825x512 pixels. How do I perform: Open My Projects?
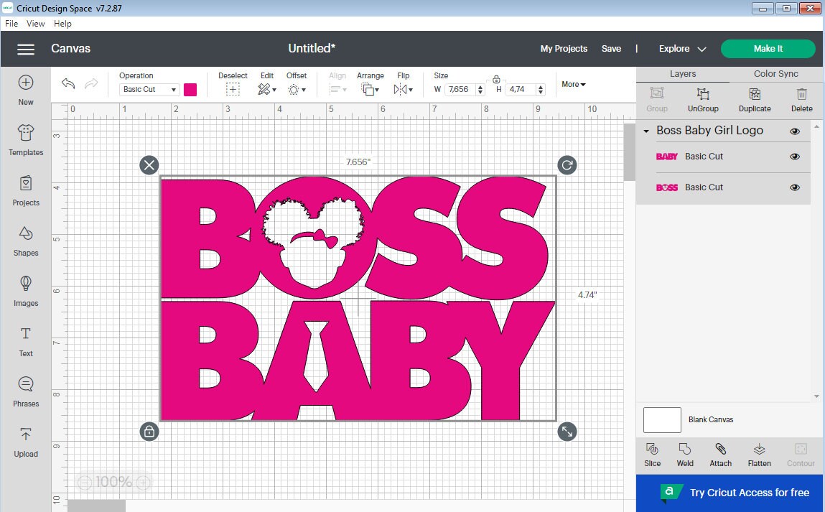coord(564,48)
